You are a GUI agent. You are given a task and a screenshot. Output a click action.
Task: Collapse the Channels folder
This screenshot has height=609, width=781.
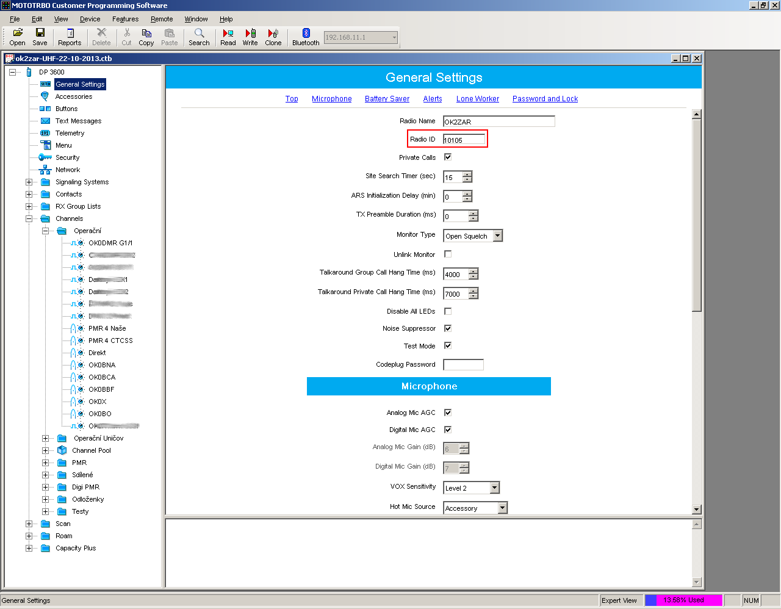[29, 218]
